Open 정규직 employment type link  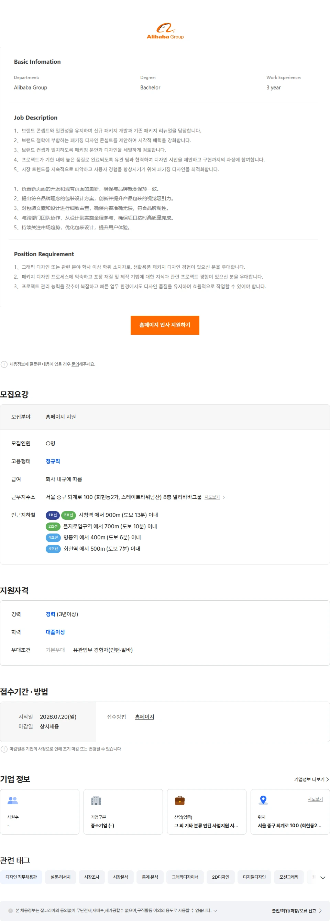pyautogui.click(x=53, y=461)
